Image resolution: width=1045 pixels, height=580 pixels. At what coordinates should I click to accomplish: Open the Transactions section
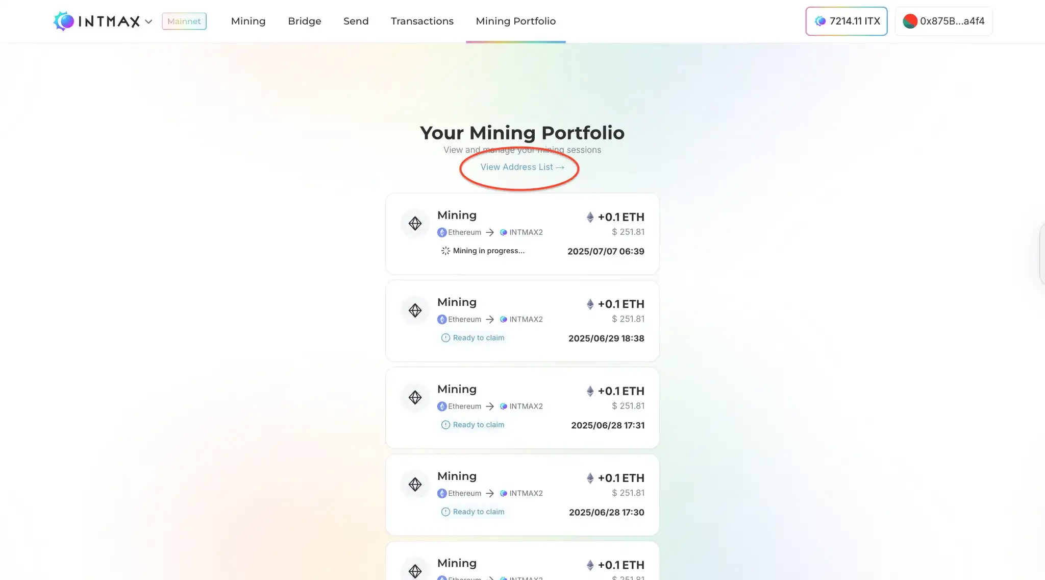coord(422,21)
